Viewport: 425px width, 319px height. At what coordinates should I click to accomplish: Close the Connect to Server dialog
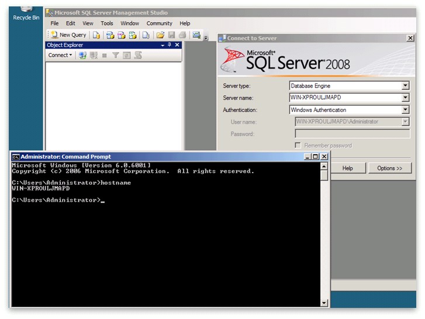coord(410,38)
